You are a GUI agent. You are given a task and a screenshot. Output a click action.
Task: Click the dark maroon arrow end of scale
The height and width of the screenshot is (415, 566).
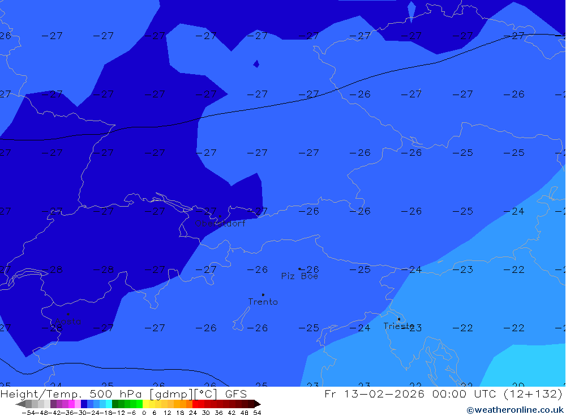258,404
